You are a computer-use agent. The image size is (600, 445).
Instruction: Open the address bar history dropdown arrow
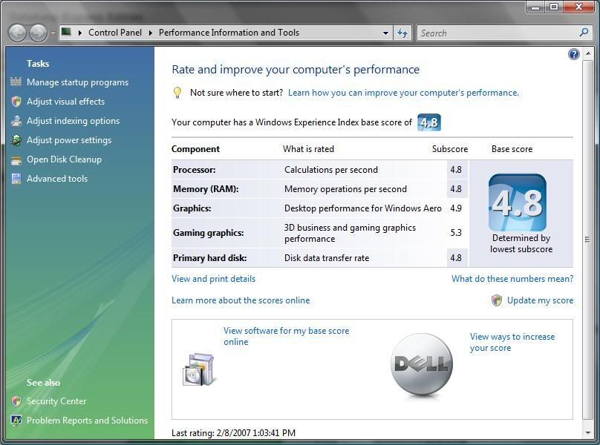tap(385, 33)
